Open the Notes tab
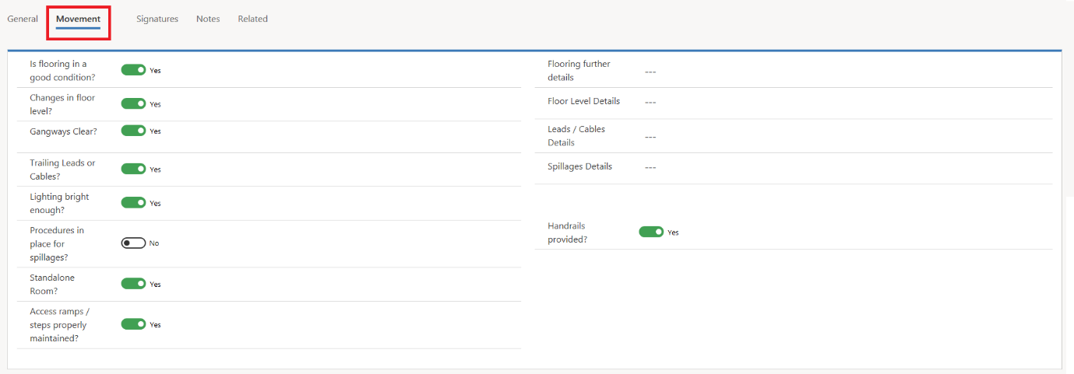Screen dimensions: 1074x374 pyautogui.click(x=208, y=19)
